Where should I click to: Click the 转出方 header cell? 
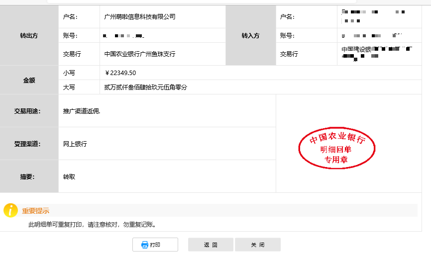pos(29,35)
